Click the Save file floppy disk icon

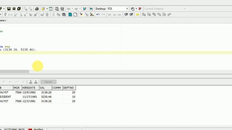tap(9, 9)
